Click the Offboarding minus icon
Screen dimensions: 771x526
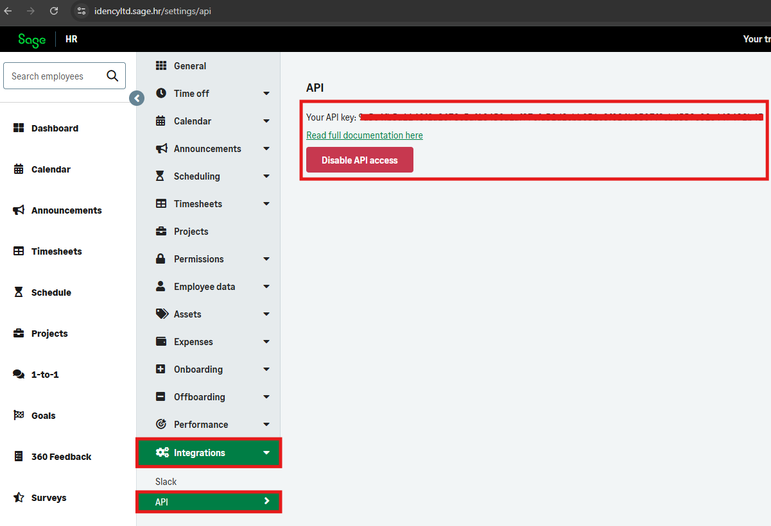(161, 396)
